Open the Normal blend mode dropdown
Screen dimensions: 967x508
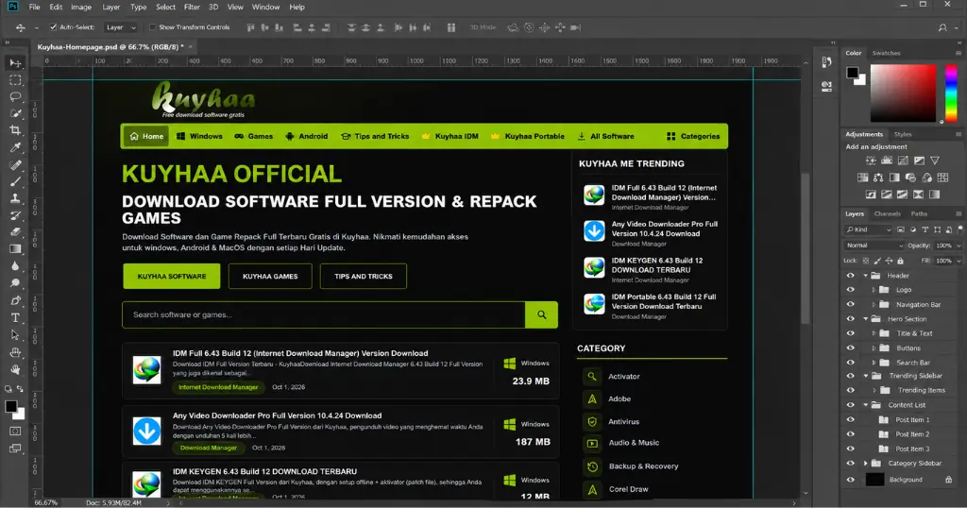click(x=874, y=245)
